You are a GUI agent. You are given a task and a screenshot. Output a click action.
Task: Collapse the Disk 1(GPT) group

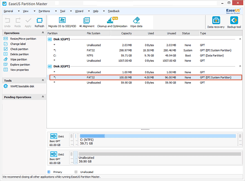[240, 39]
